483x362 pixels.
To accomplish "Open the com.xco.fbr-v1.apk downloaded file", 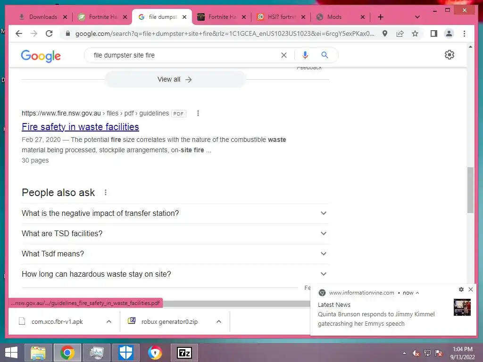I will (x=57, y=321).
